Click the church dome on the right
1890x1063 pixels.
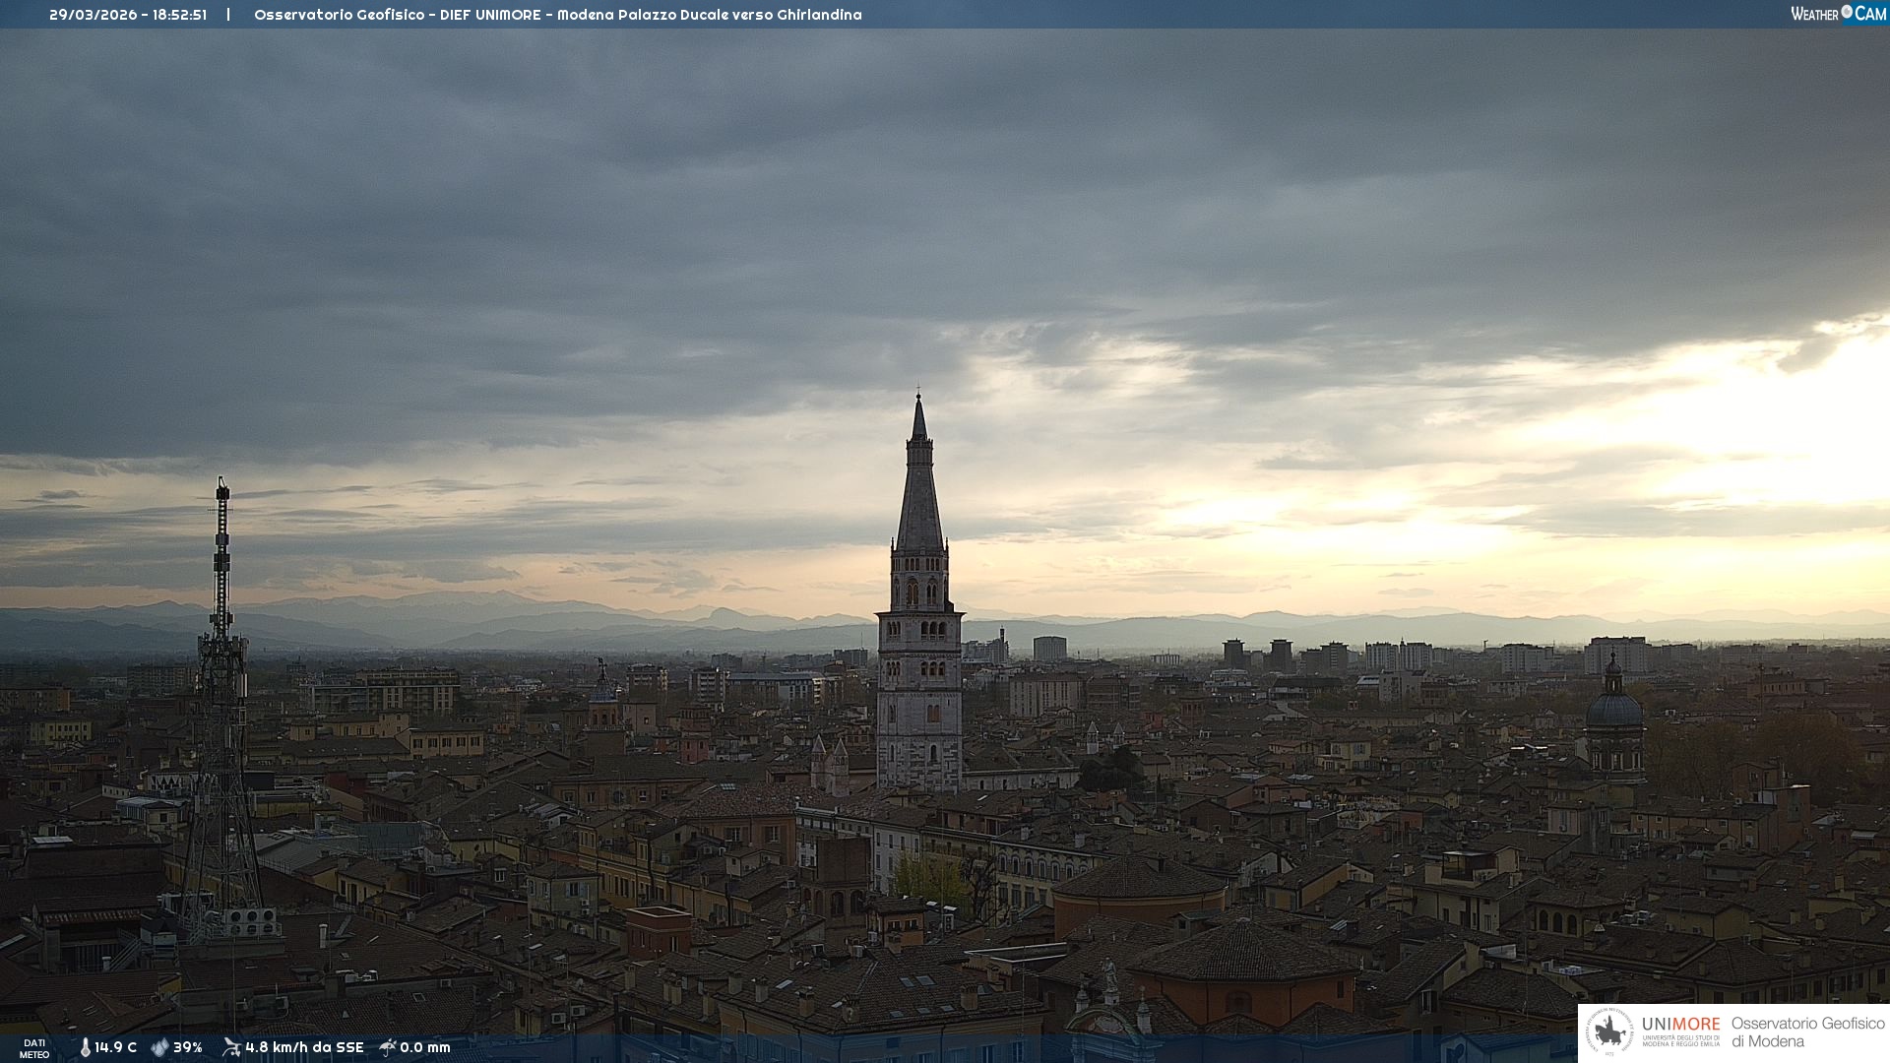pos(1613,709)
